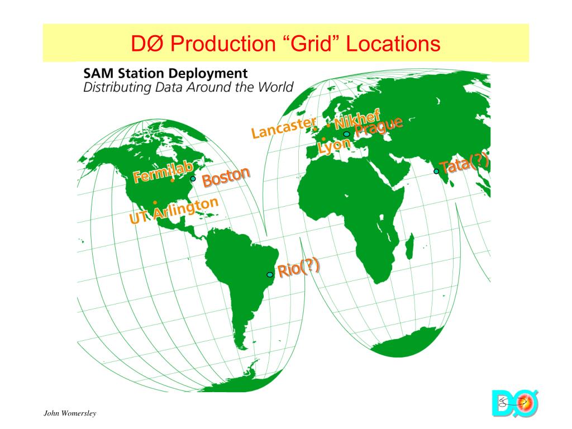Click the 'Fermilab' label on map
This screenshot has height=429, width=572.
tap(163, 171)
